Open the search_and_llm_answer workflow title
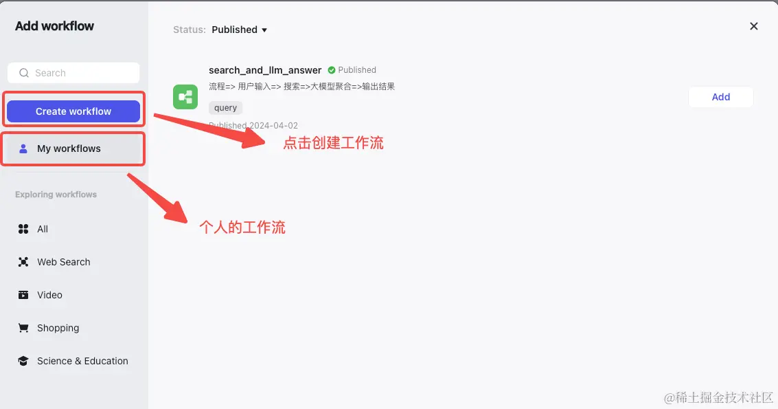 (264, 69)
